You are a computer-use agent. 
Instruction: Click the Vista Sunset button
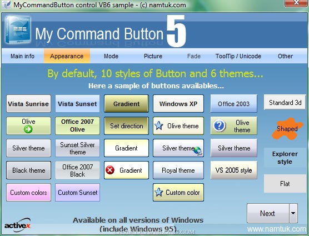tap(77, 103)
